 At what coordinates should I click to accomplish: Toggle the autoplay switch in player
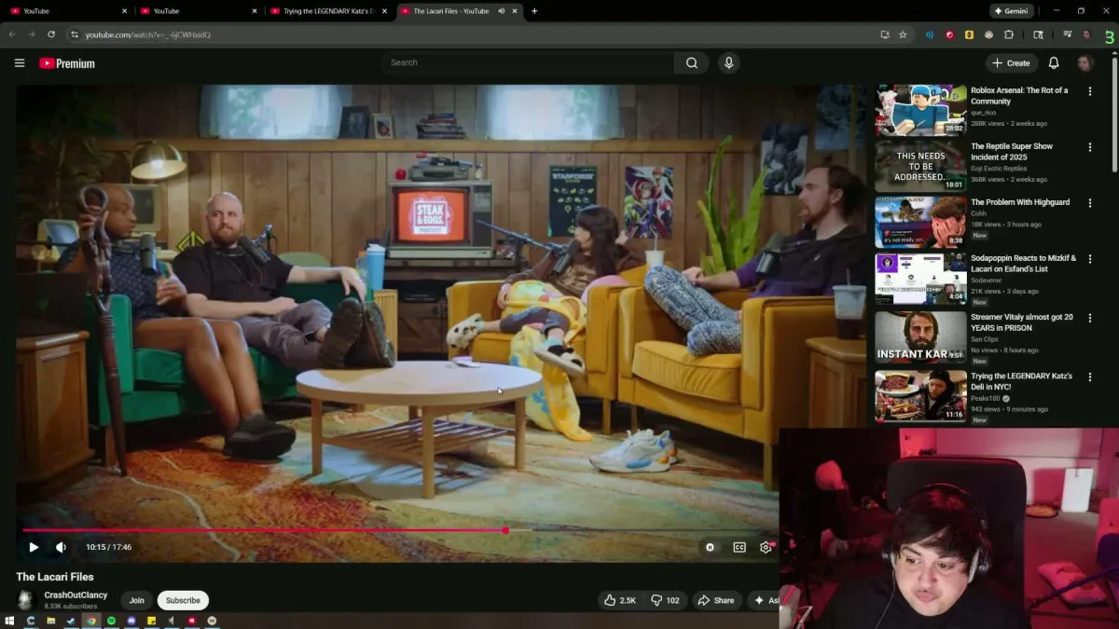pyautogui.click(x=710, y=547)
